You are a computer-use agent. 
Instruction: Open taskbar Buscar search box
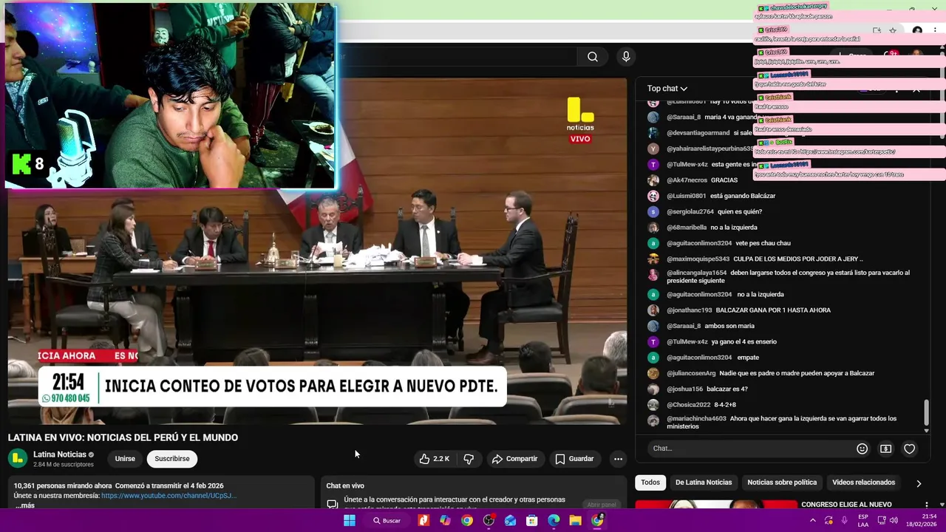pos(387,520)
